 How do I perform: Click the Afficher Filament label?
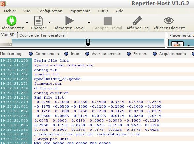click(x=169, y=28)
